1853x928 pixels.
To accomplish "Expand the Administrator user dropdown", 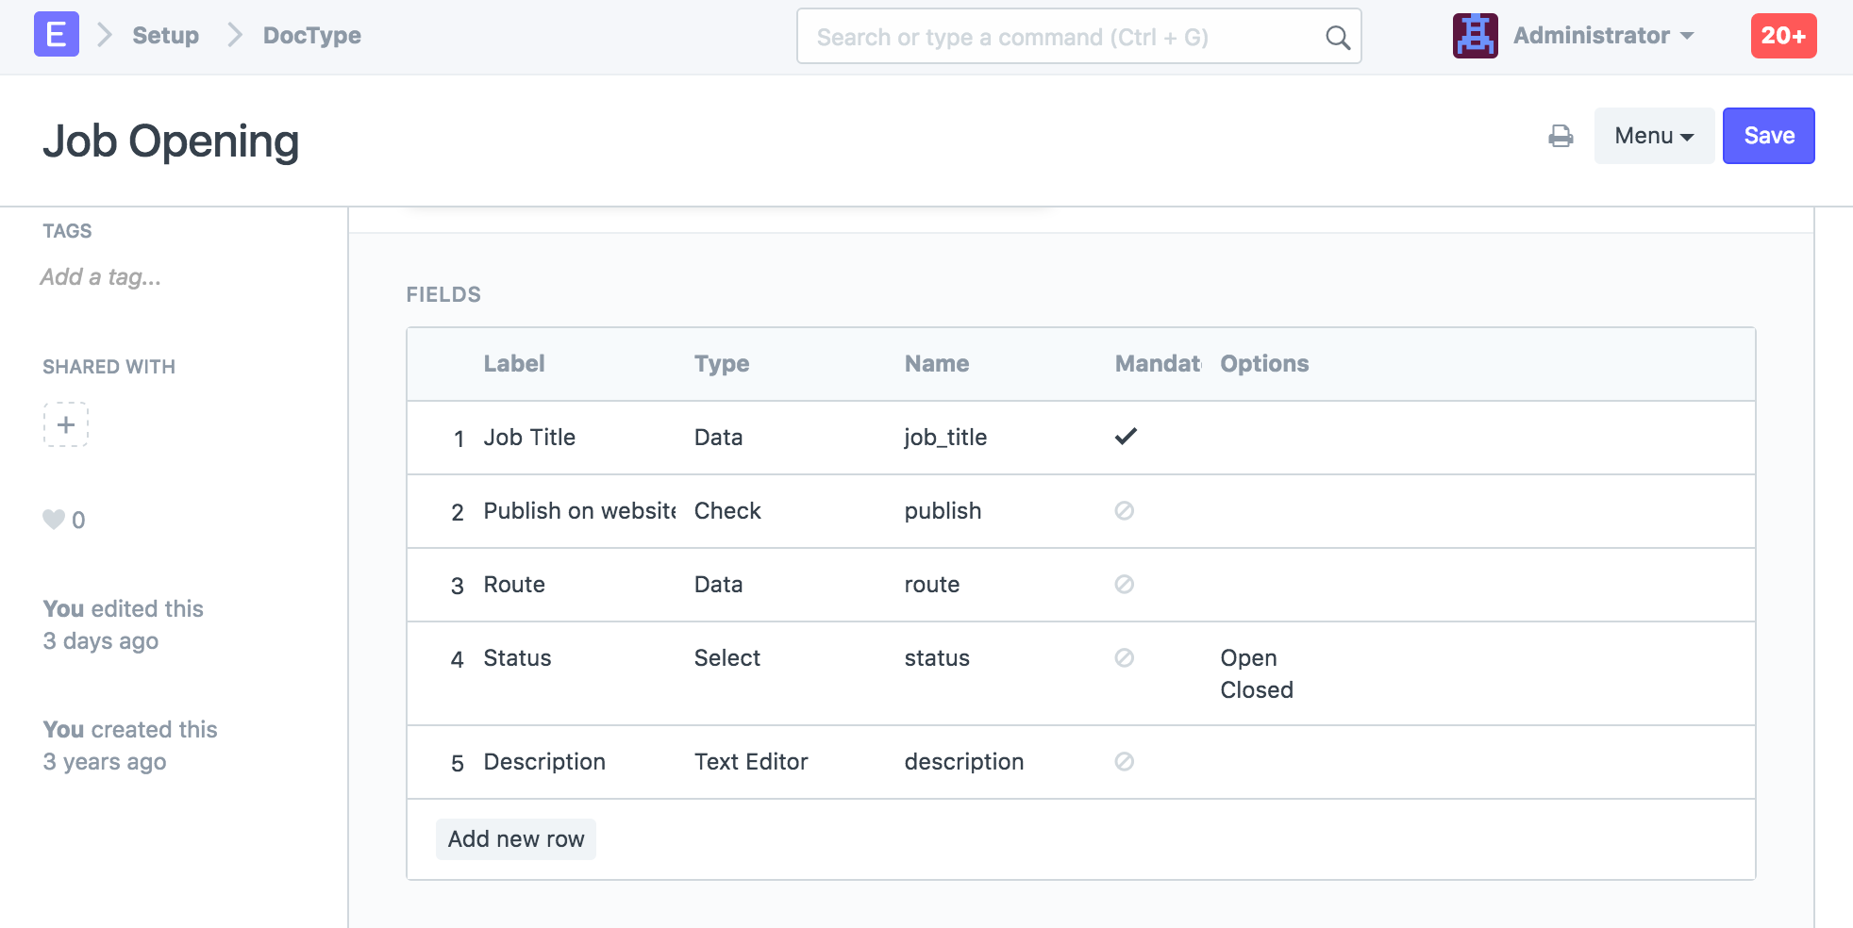I will pyautogui.click(x=1603, y=36).
